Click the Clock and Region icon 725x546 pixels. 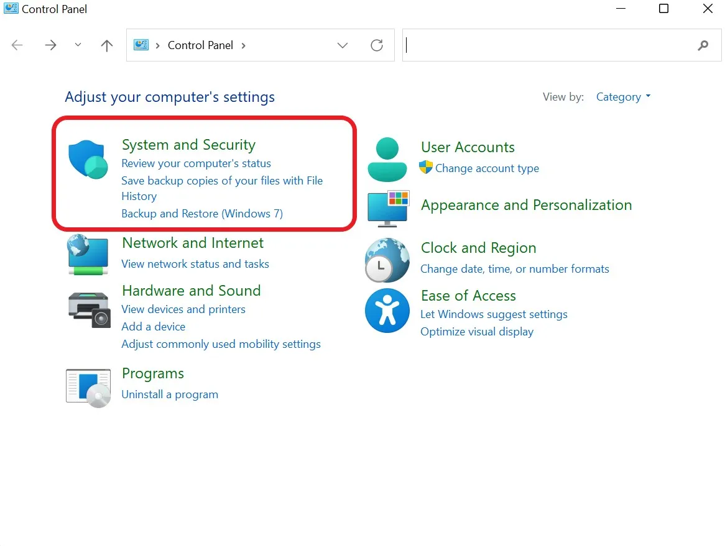pos(387,260)
